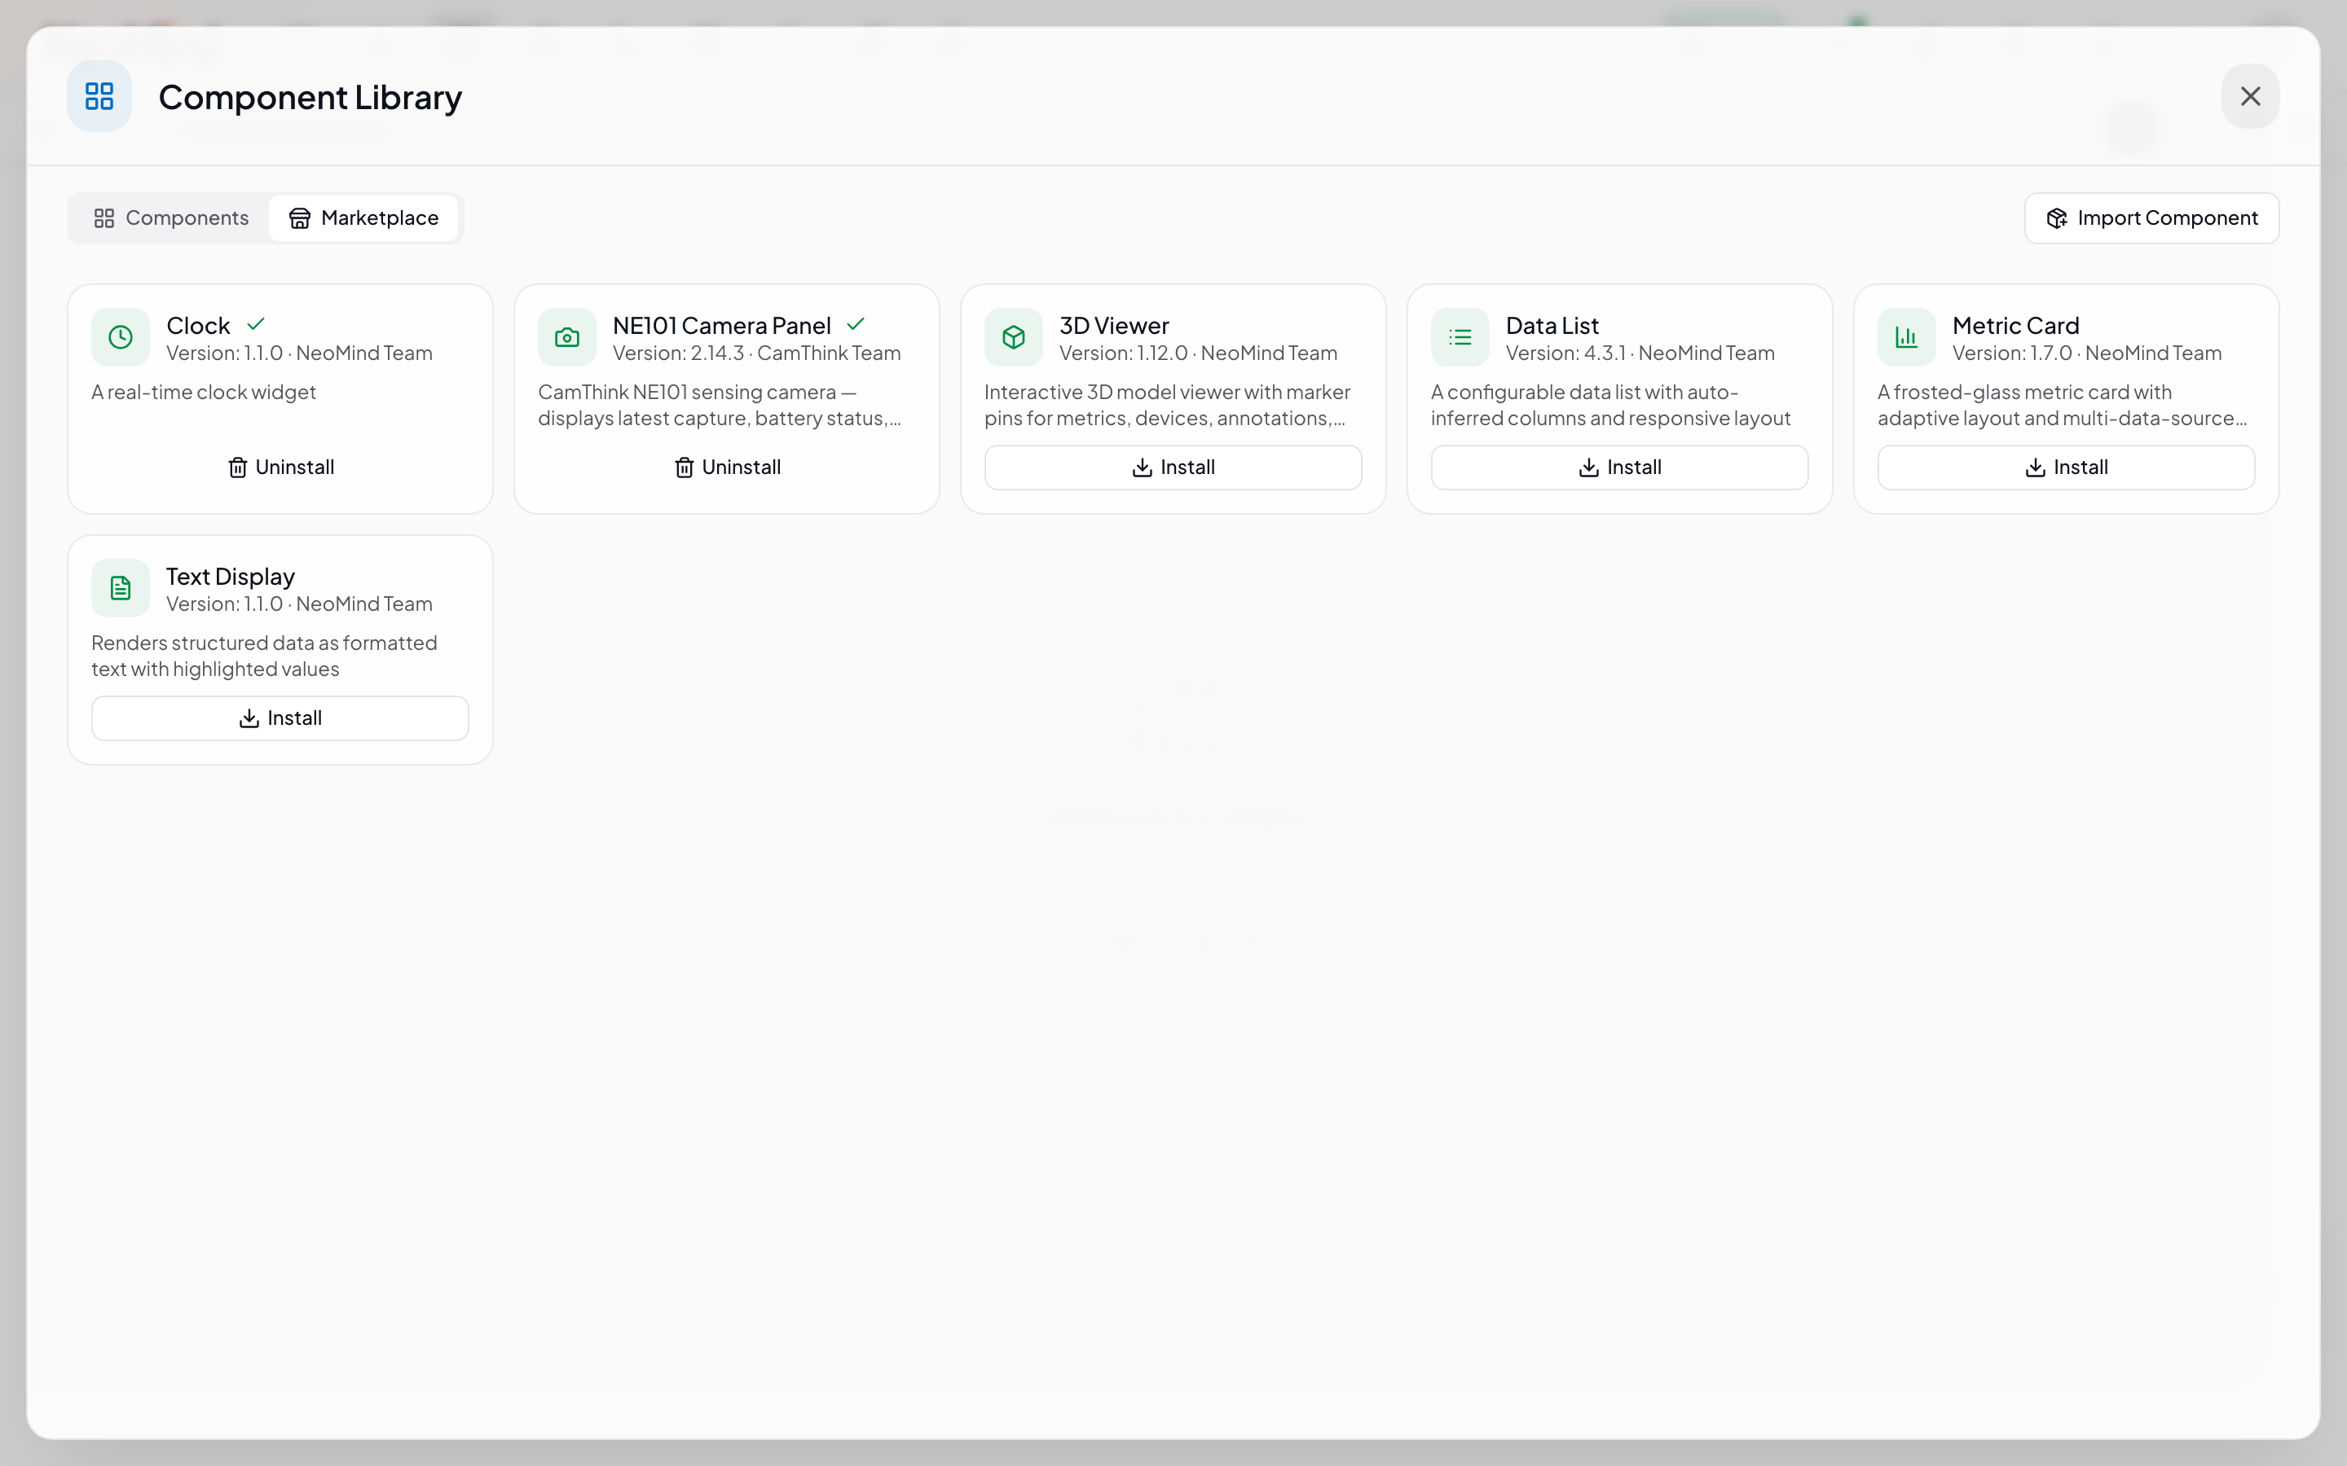Click the 3D Viewer title
2347x1466 pixels.
pos(1114,326)
